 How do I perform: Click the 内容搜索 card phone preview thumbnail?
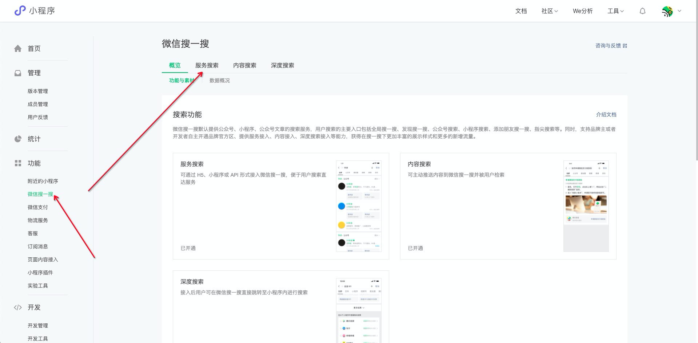point(586,206)
